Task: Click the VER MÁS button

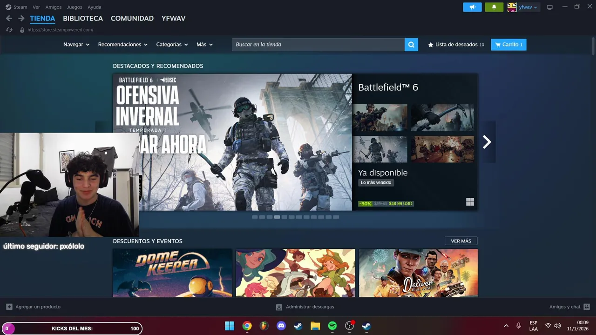Action: click(x=461, y=241)
